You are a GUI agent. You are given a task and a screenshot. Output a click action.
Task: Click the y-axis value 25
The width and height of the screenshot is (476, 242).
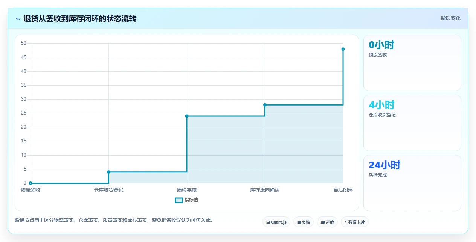(23, 113)
